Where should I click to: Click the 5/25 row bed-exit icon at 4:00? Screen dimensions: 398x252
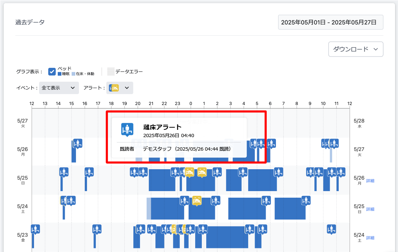click(x=243, y=172)
